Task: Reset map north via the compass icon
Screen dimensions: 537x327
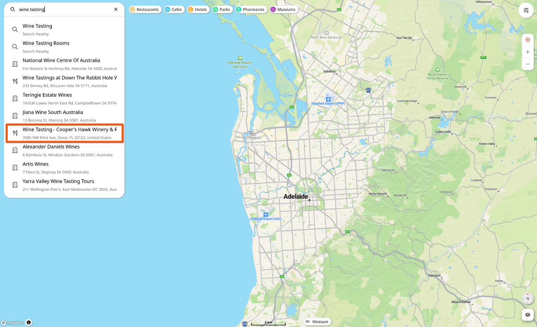Action: (x=527, y=298)
